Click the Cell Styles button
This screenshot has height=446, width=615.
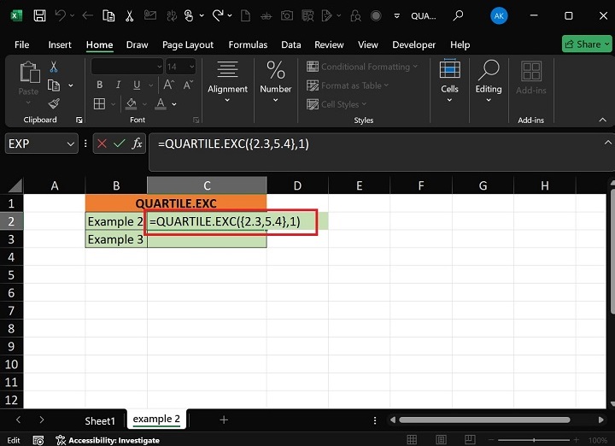[337, 104]
